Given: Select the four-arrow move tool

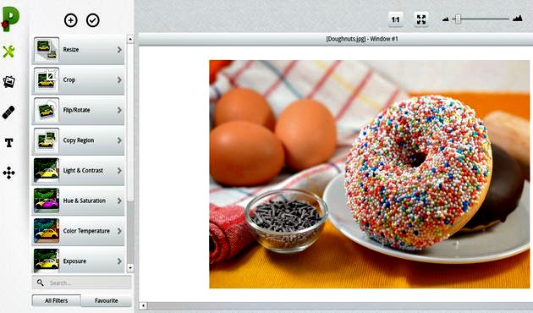Looking at the screenshot, I should pyautogui.click(x=8, y=173).
